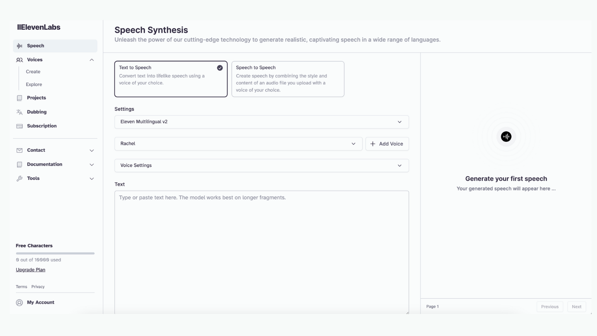The image size is (597, 336).
Task: Select the Speech to Speech mode card
Action: pos(288,79)
